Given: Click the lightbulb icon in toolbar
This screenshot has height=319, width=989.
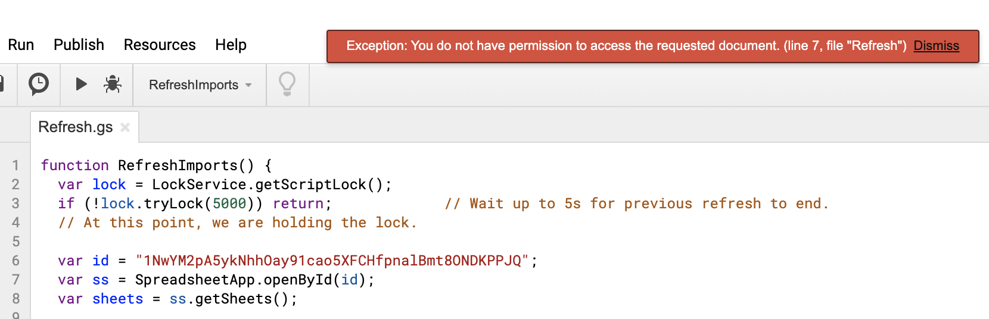Looking at the screenshot, I should click(287, 85).
